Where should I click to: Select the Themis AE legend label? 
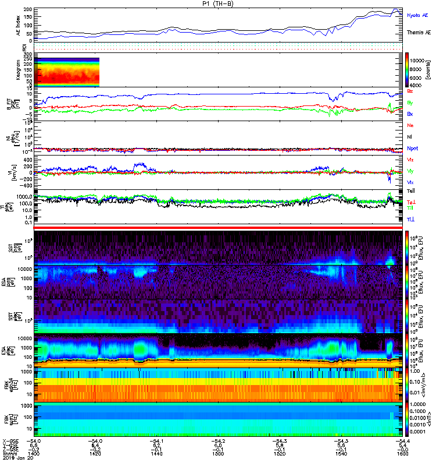coord(419,33)
